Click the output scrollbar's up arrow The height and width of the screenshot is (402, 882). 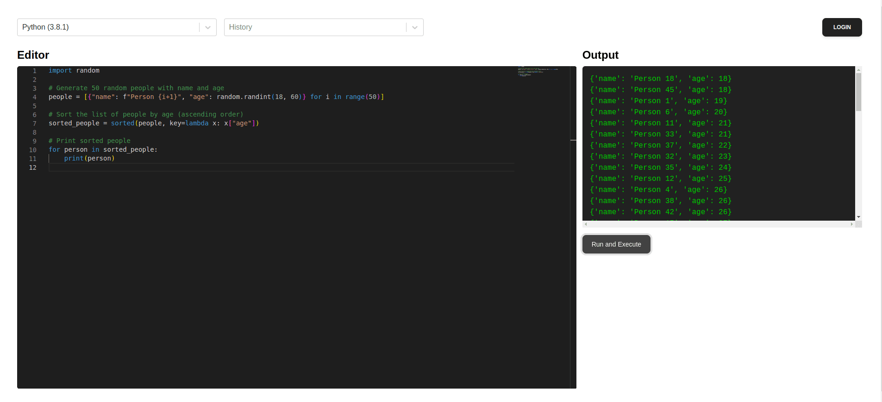coord(858,70)
